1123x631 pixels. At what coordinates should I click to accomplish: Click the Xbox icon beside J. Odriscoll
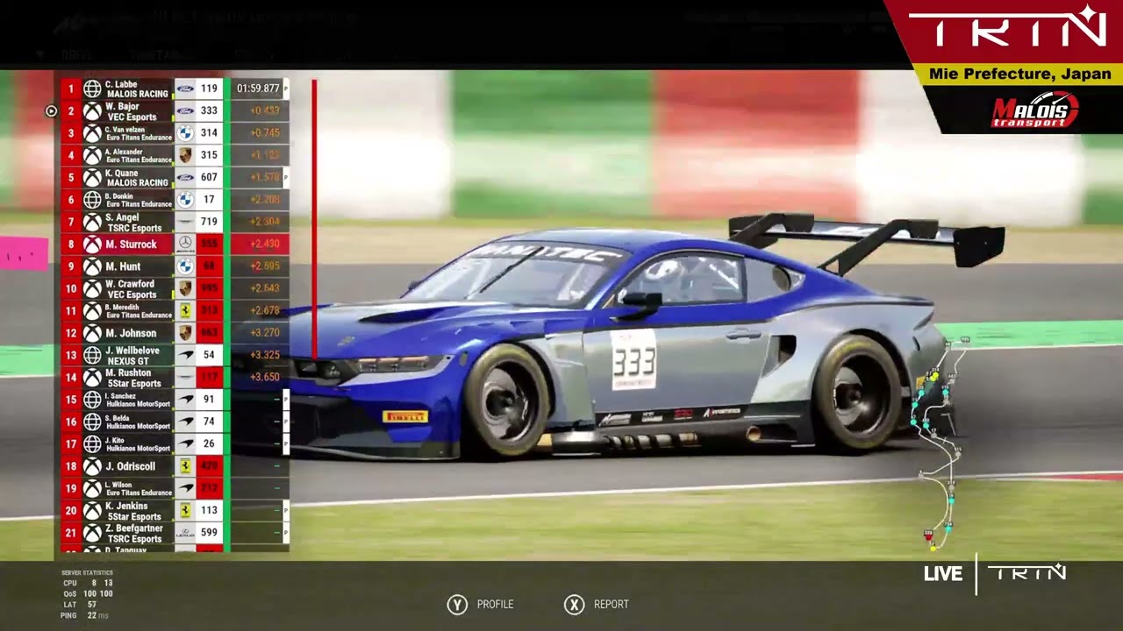[x=92, y=466]
